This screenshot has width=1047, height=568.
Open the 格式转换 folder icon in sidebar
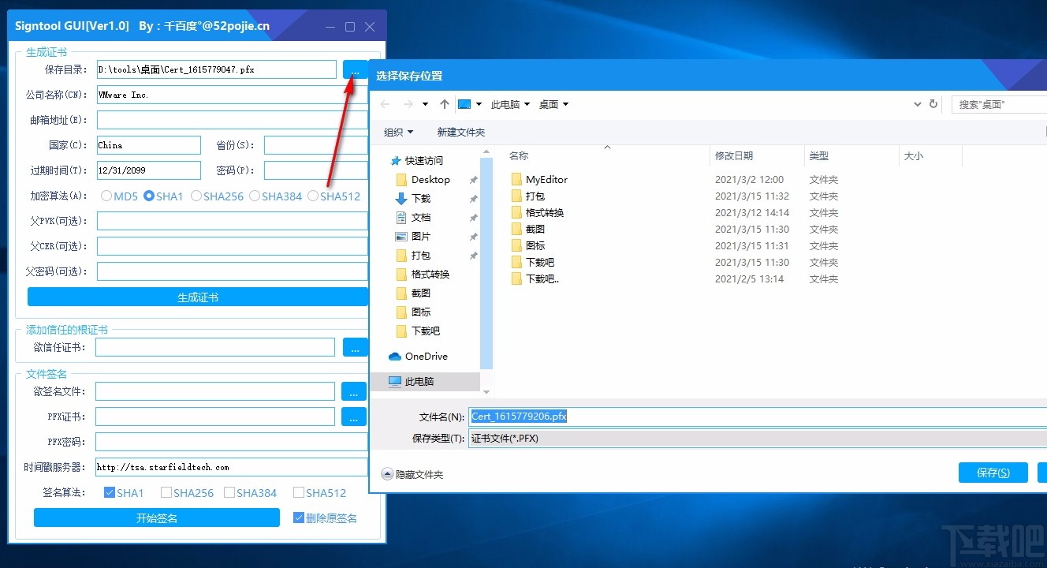pos(401,274)
